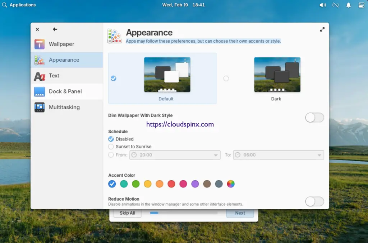
Task: Toggle Dim Wallpaper With Dark Style
Action: click(x=314, y=118)
